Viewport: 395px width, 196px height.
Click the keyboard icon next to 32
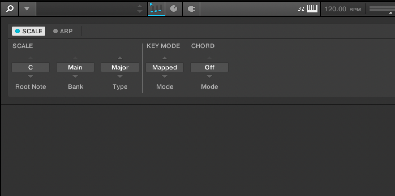(x=312, y=9)
